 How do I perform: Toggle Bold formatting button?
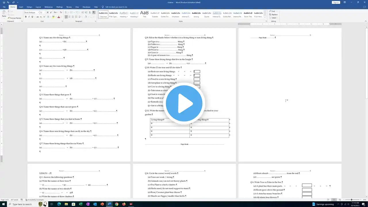(26, 17)
